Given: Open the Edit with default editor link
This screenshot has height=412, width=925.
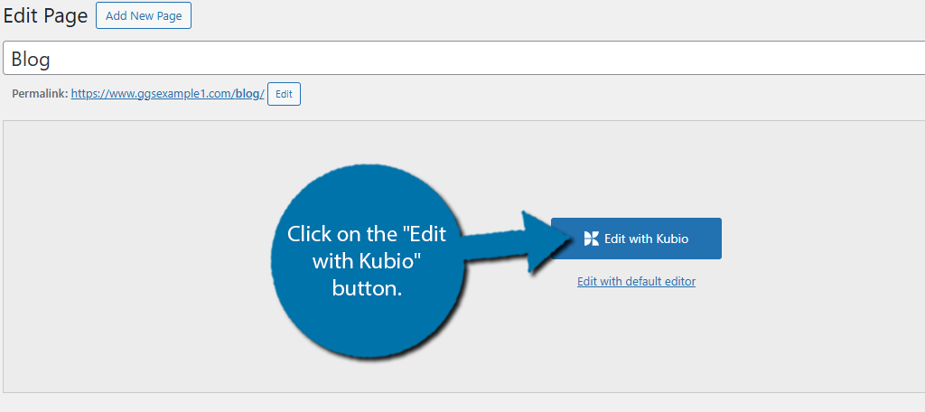Looking at the screenshot, I should click(636, 282).
